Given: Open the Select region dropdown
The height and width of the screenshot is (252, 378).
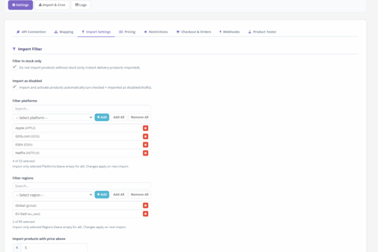Looking at the screenshot, I should pyautogui.click(x=53, y=195).
